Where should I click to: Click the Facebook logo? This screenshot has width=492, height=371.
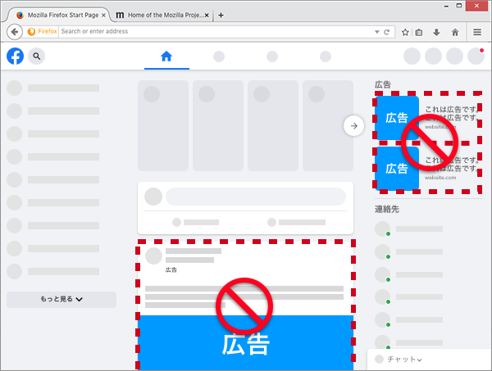click(15, 56)
